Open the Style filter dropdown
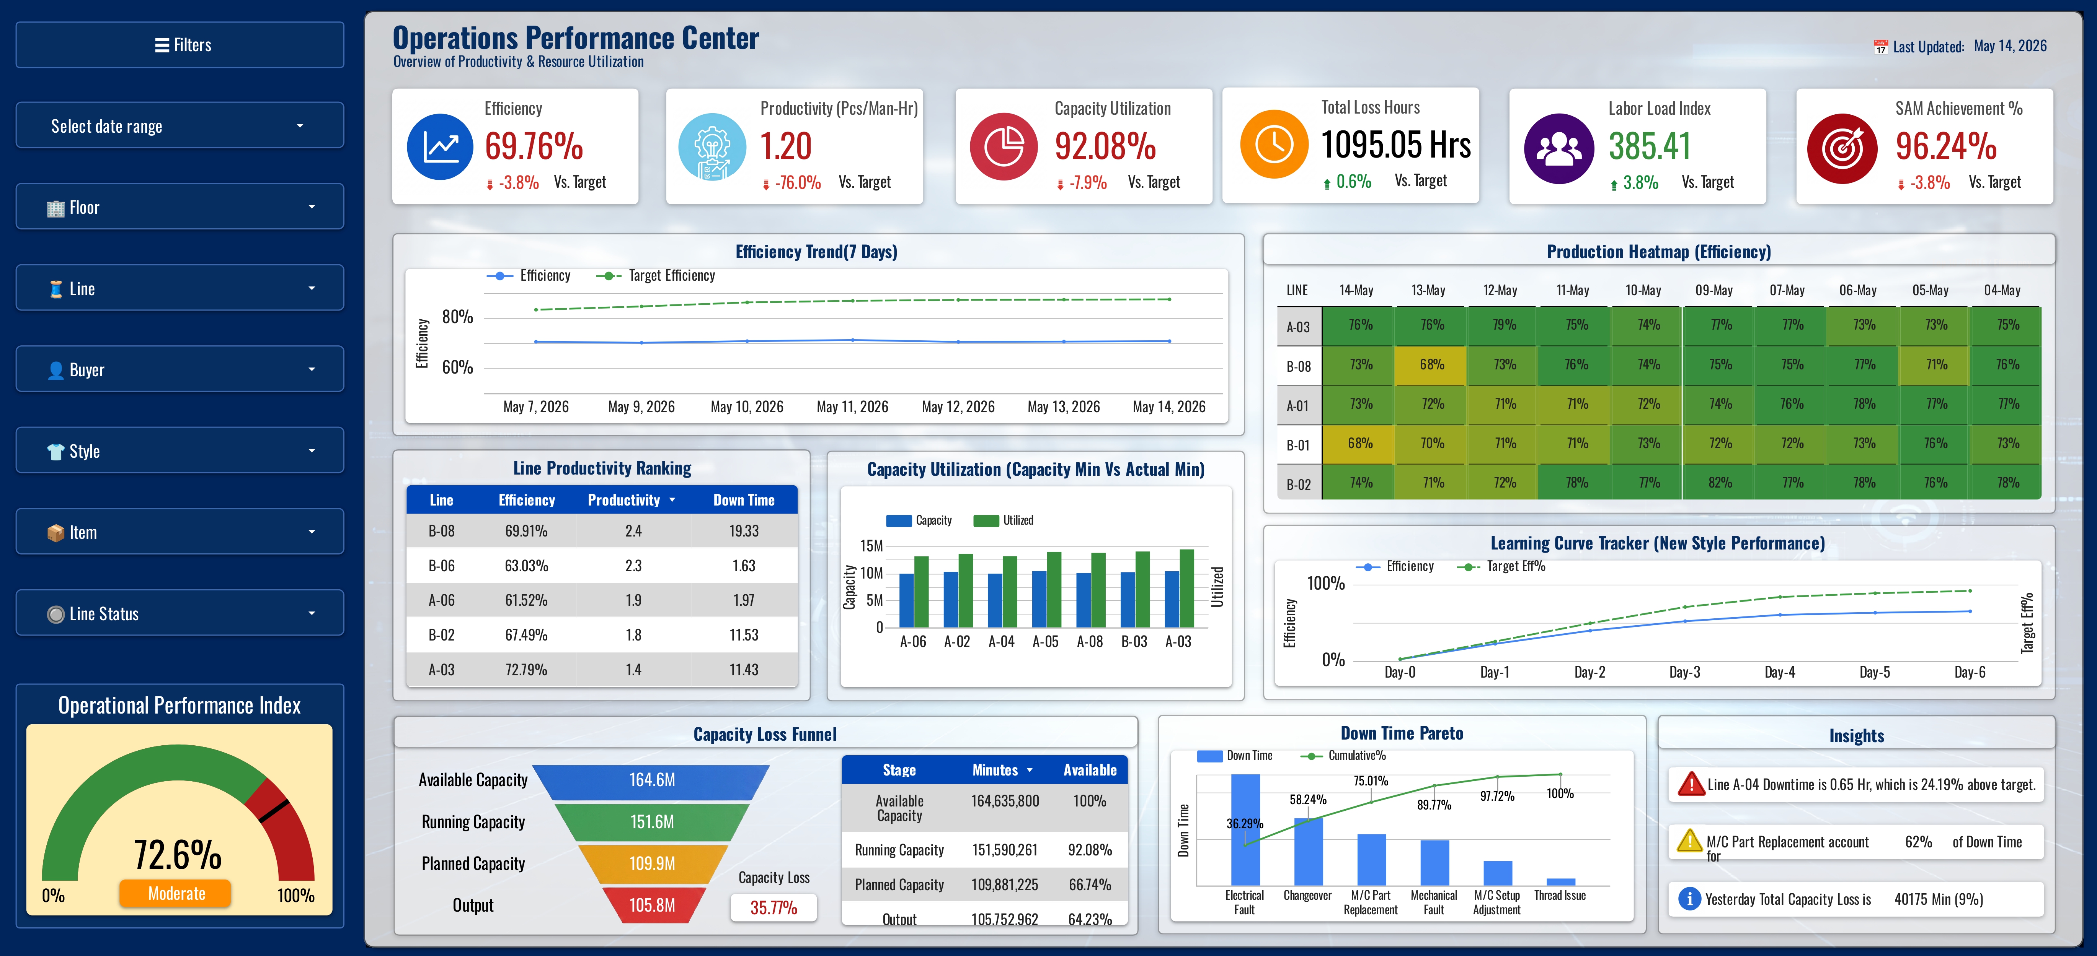Image resolution: width=2097 pixels, height=956 pixels. tap(180, 451)
